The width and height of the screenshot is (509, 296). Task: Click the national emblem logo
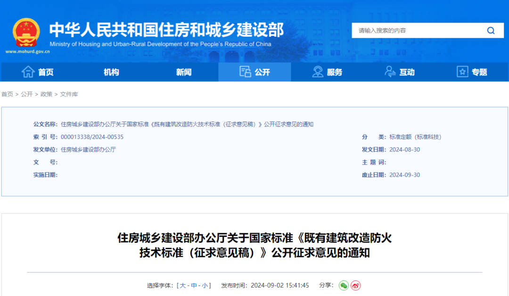26,33
